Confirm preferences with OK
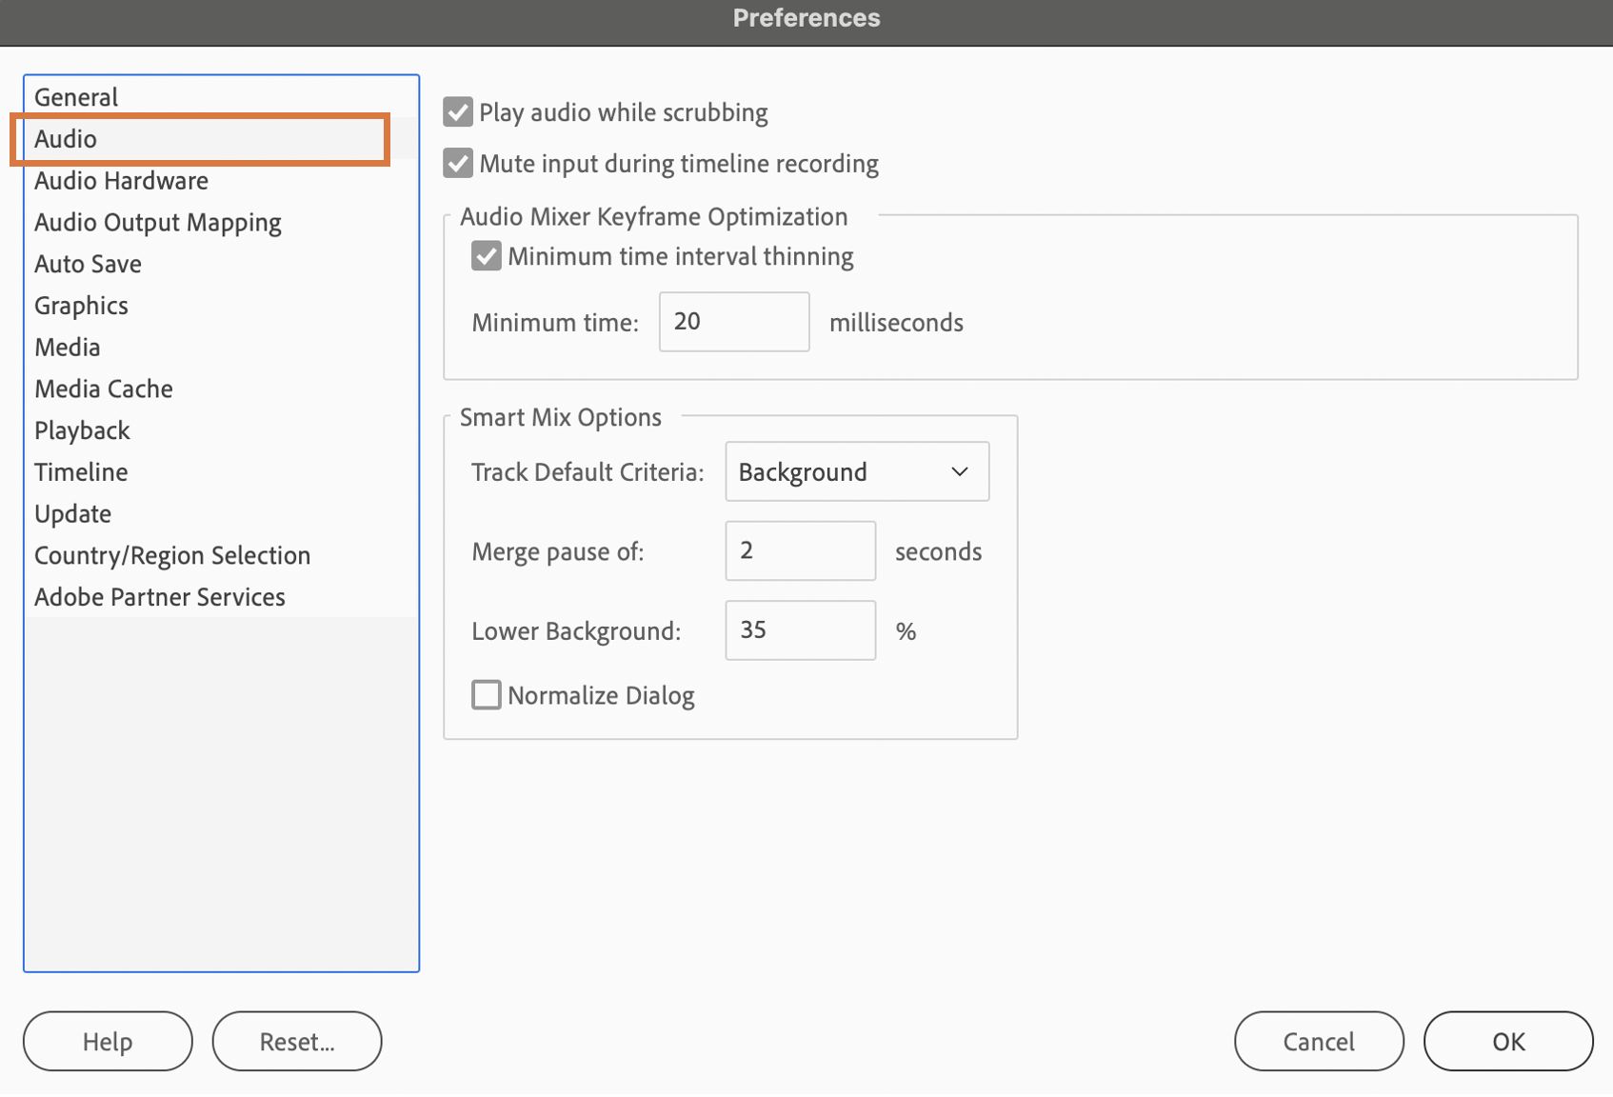This screenshot has width=1613, height=1097. (x=1508, y=1042)
